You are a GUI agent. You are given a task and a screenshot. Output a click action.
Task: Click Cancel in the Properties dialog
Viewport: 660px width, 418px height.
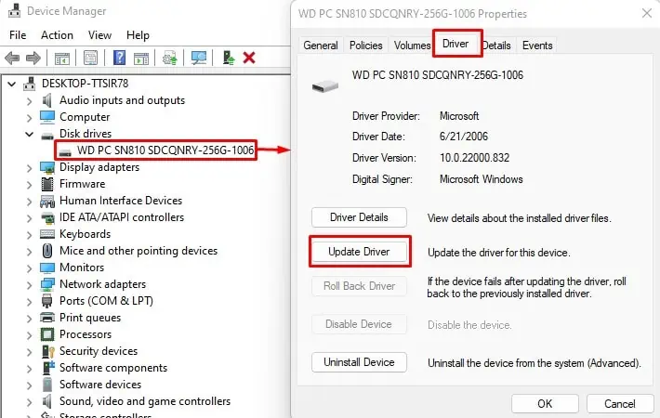pos(620,404)
